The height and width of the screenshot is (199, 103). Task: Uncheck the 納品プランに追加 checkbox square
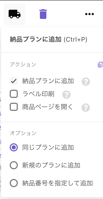[14, 81]
